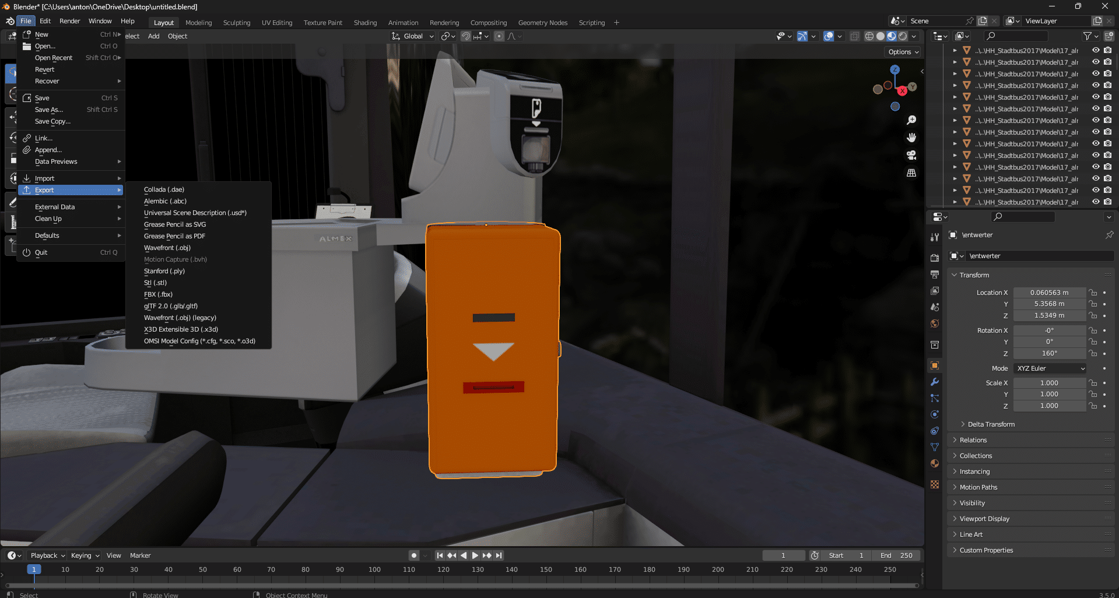Select Save As... in the File menu
Image resolution: width=1119 pixels, height=598 pixels.
pyautogui.click(x=49, y=110)
